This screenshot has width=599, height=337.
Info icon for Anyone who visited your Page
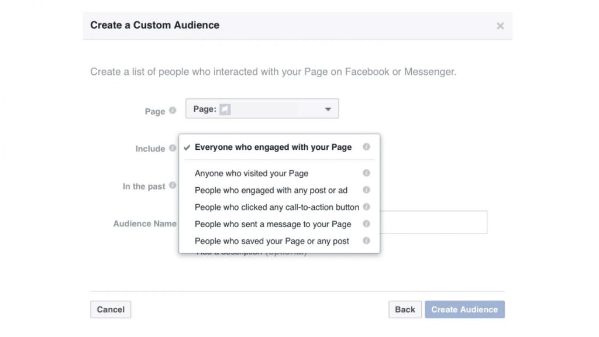pyautogui.click(x=366, y=173)
